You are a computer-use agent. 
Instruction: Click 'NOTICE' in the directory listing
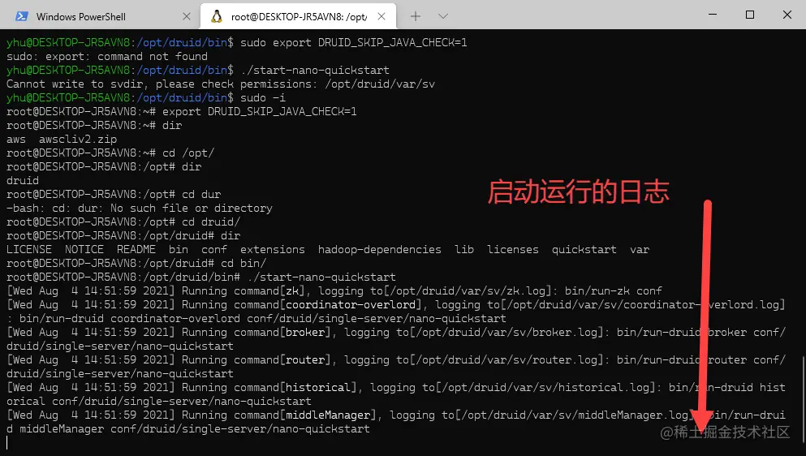point(84,250)
